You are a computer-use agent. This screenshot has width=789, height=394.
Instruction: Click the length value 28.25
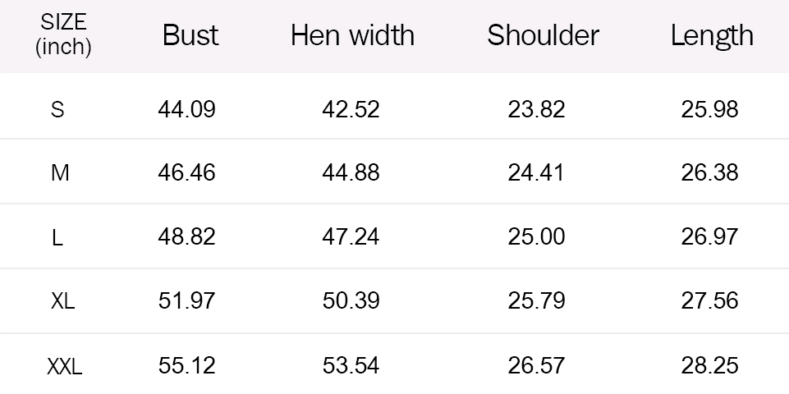(709, 365)
